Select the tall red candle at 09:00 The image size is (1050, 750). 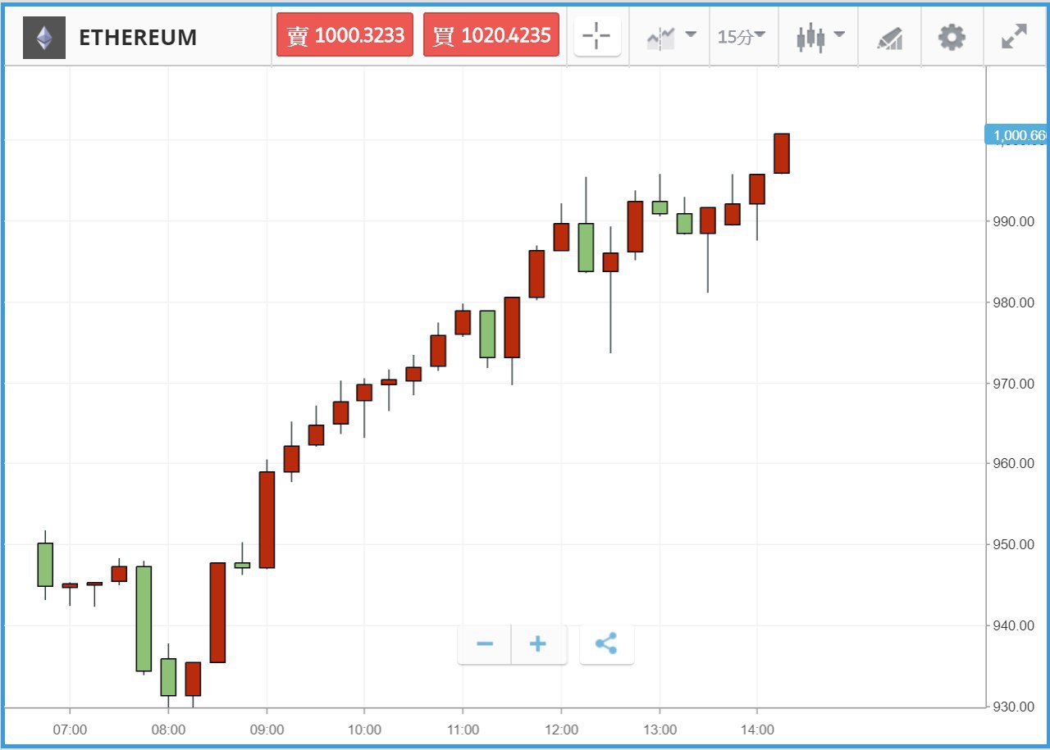pyautogui.click(x=267, y=520)
